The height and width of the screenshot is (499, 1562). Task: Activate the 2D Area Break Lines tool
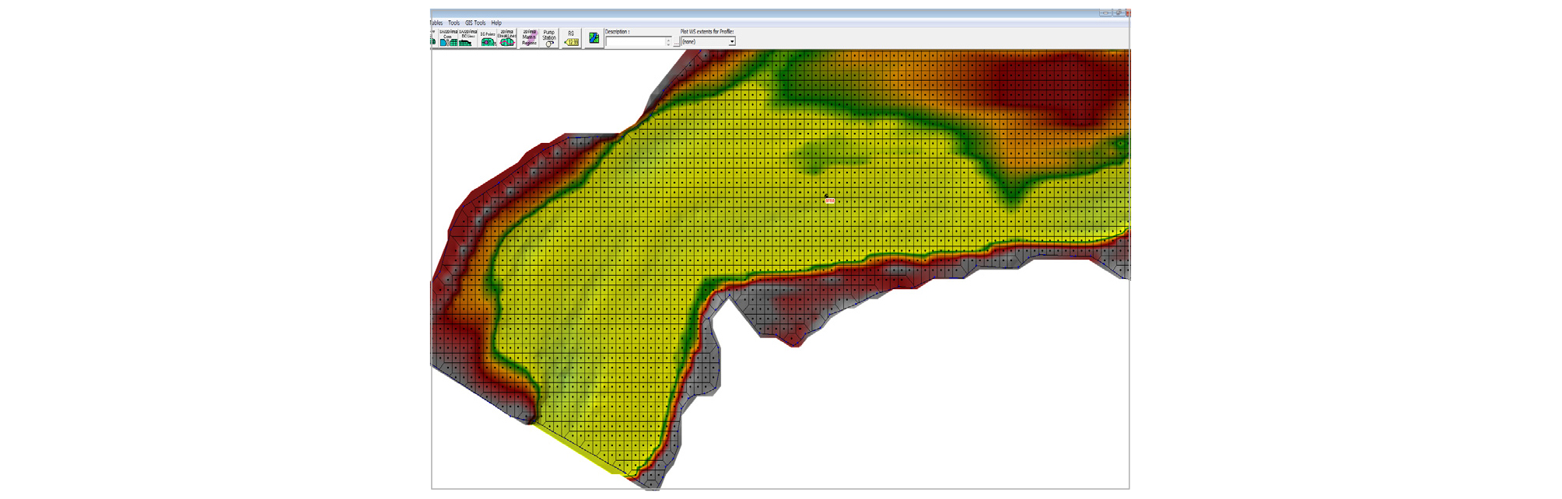tap(507, 39)
